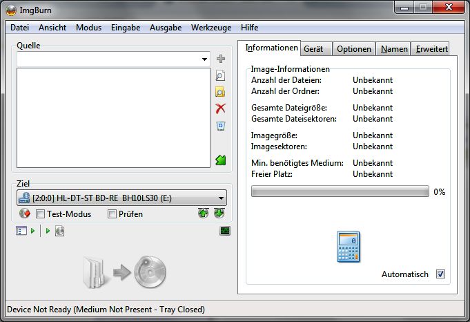Open the Datei menu
470x322 pixels.
tap(20, 28)
